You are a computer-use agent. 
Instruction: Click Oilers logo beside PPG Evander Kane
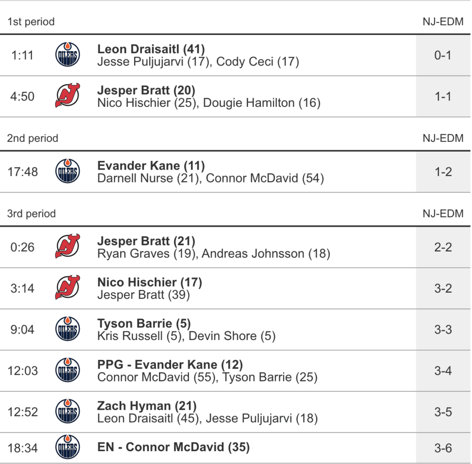coord(67,370)
